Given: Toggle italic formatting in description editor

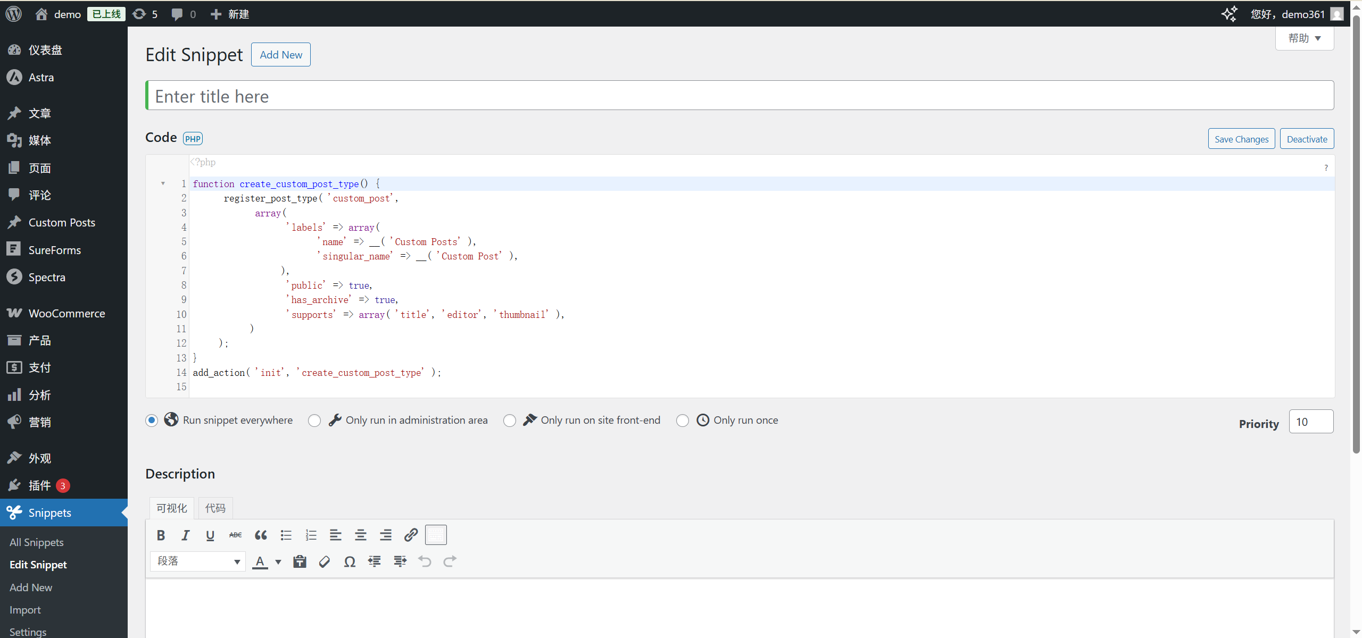Looking at the screenshot, I should point(185,535).
